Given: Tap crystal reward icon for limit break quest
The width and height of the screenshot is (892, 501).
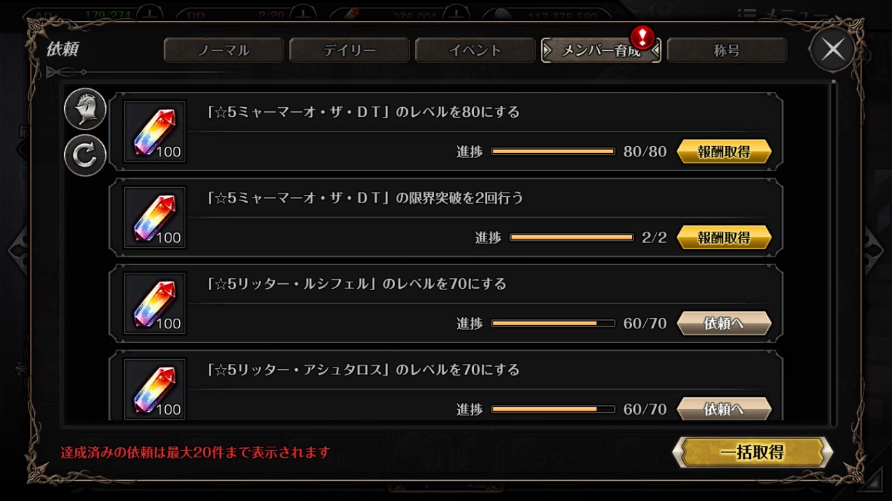Looking at the screenshot, I should (155, 218).
